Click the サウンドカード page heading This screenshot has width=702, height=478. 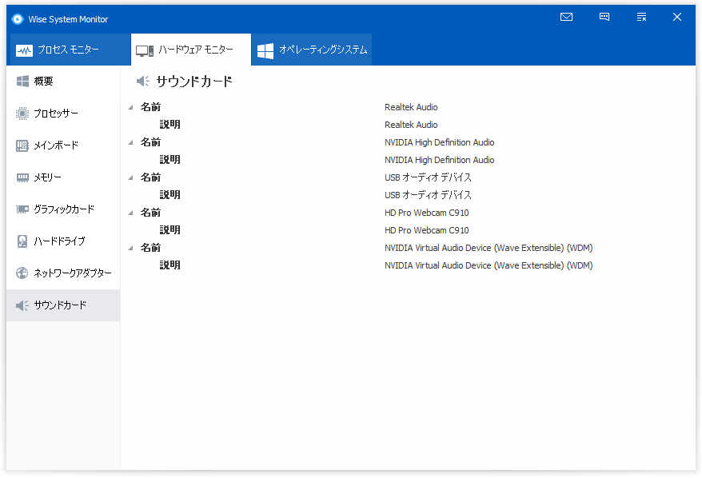click(x=194, y=82)
